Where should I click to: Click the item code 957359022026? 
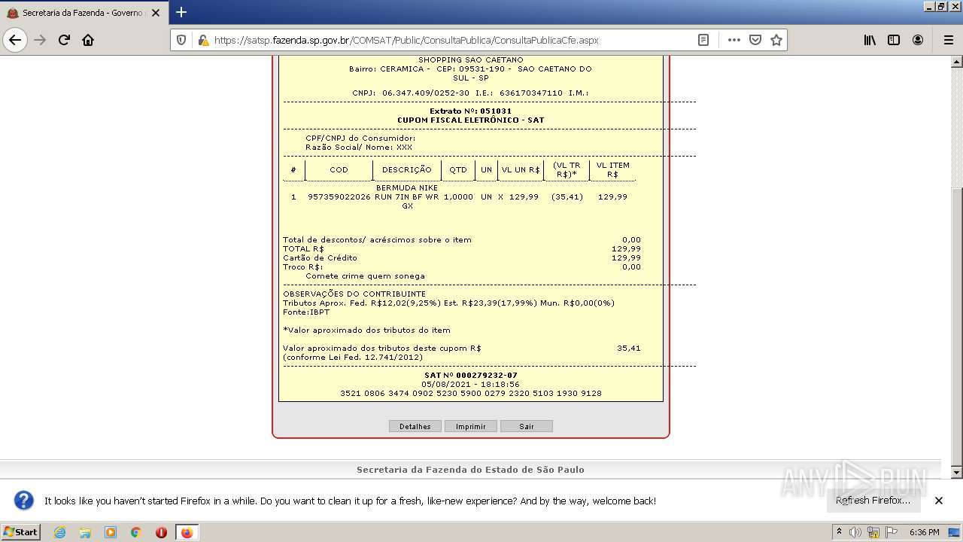[x=339, y=196]
